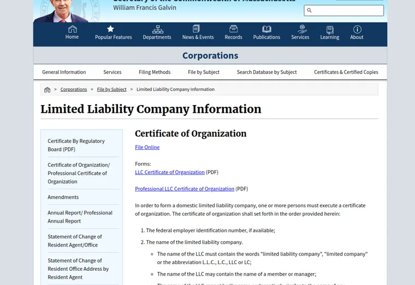The width and height of the screenshot is (415, 285).
Task: Click the Limited Liability Company Information breadcrumb text
Action: coord(175,89)
